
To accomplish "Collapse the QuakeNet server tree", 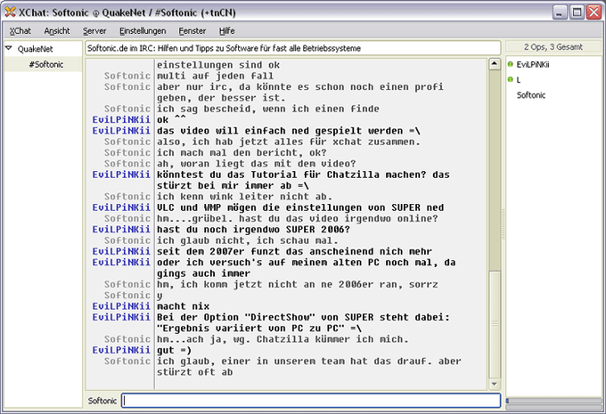I will click(9, 48).
